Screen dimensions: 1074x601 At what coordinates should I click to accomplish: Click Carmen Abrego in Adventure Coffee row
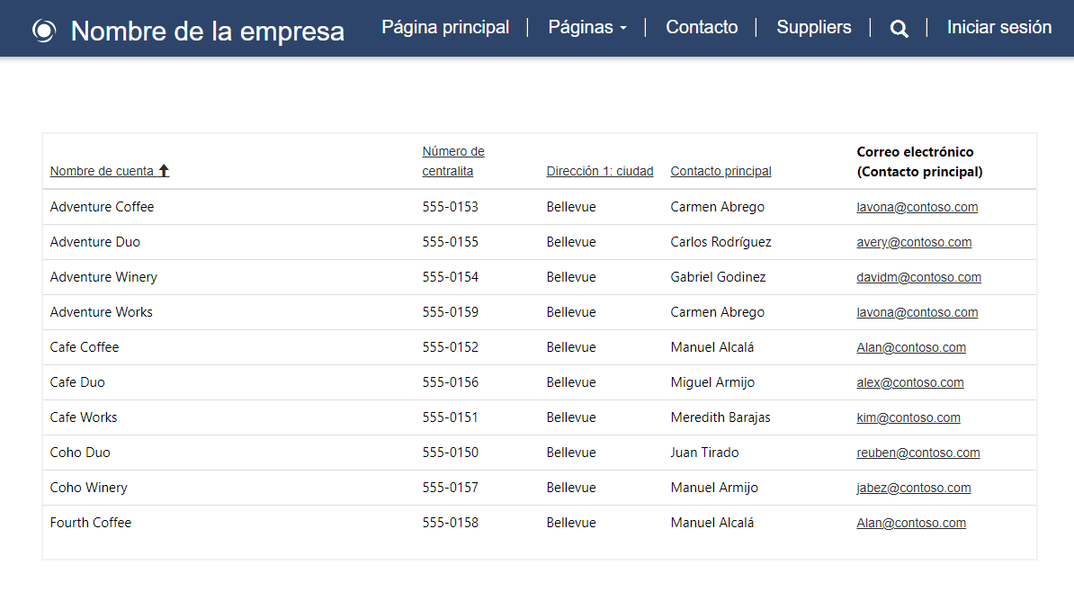point(717,207)
